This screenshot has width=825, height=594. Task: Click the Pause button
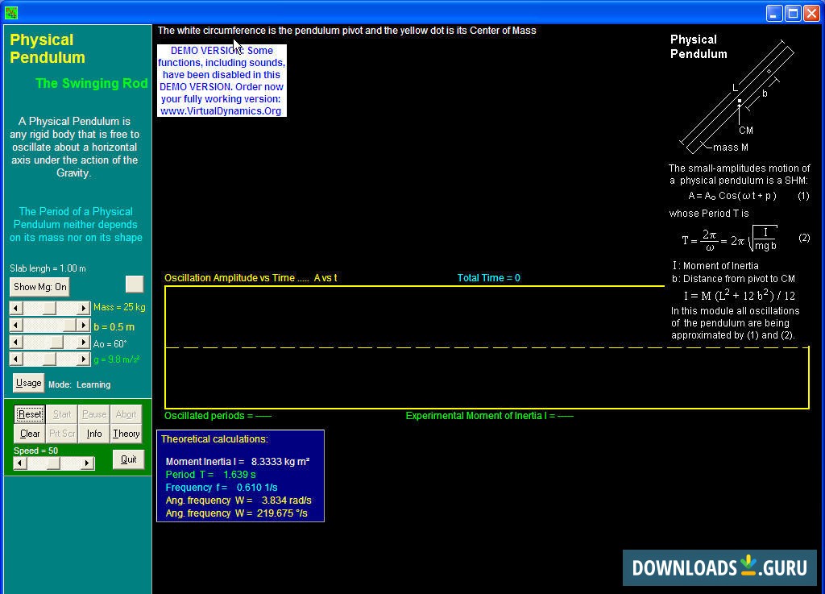click(94, 414)
